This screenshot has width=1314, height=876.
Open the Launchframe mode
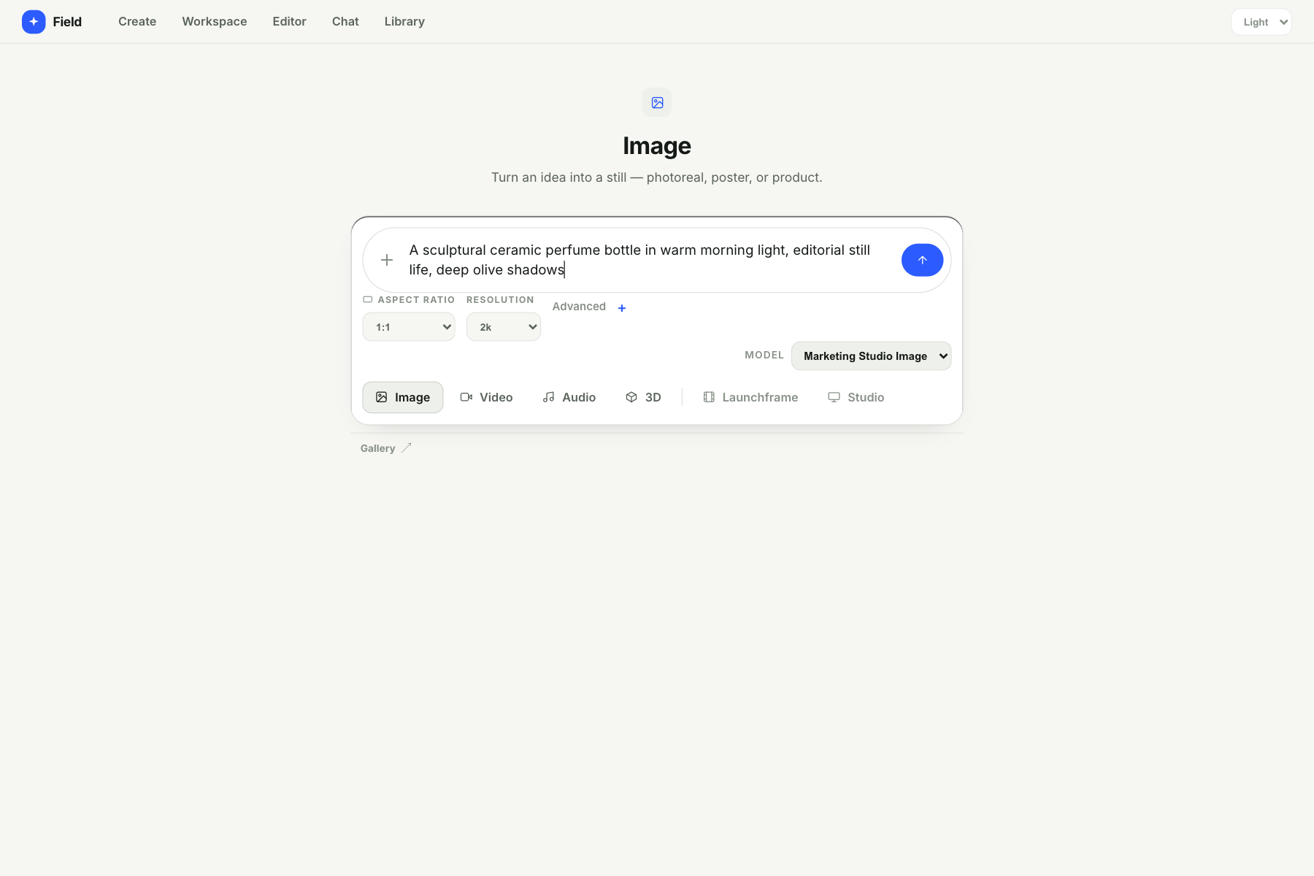point(750,397)
